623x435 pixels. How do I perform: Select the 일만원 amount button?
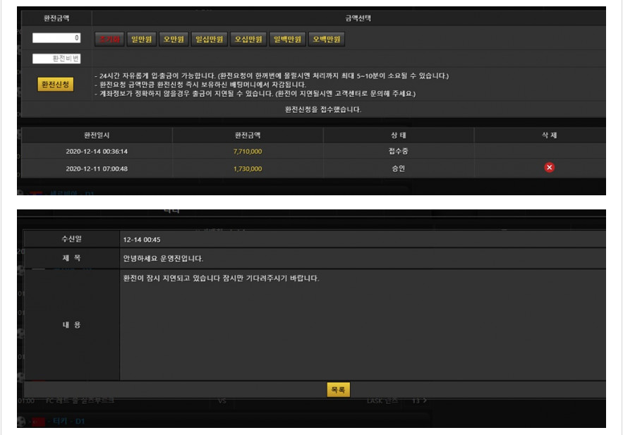pos(142,39)
